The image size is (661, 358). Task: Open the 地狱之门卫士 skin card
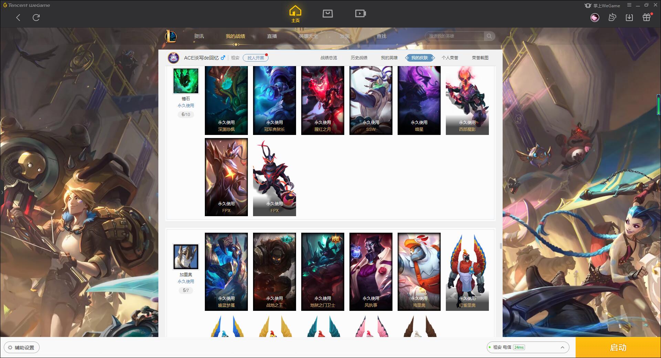pos(323,272)
